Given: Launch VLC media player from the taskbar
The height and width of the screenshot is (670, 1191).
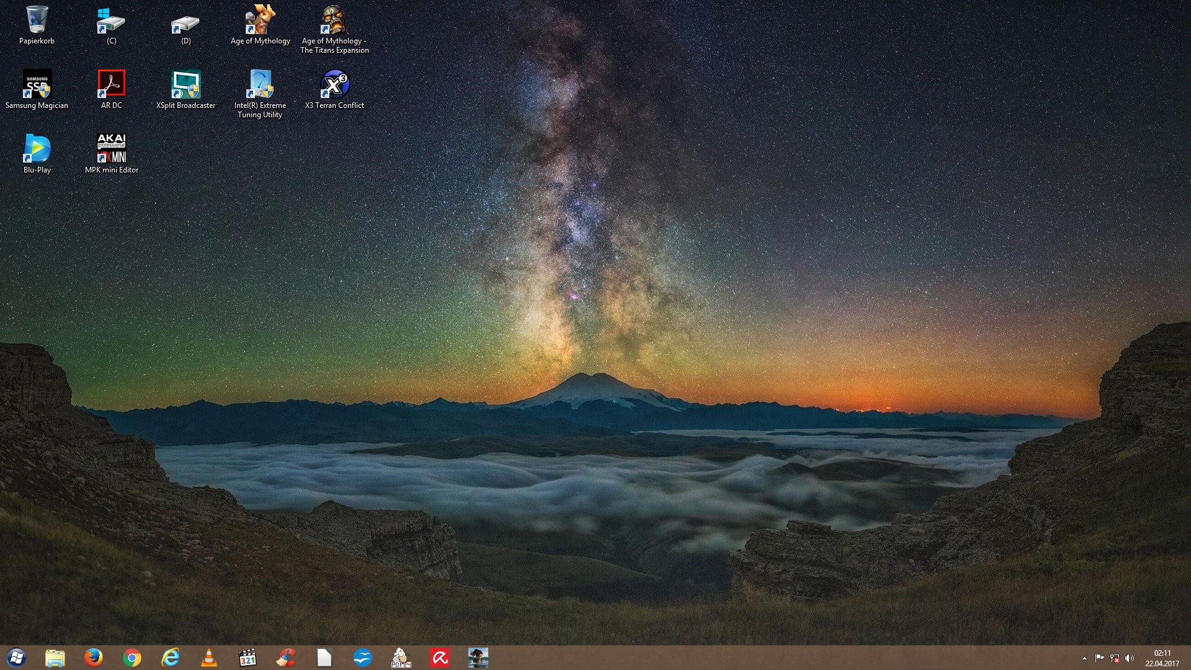Looking at the screenshot, I should (x=209, y=658).
